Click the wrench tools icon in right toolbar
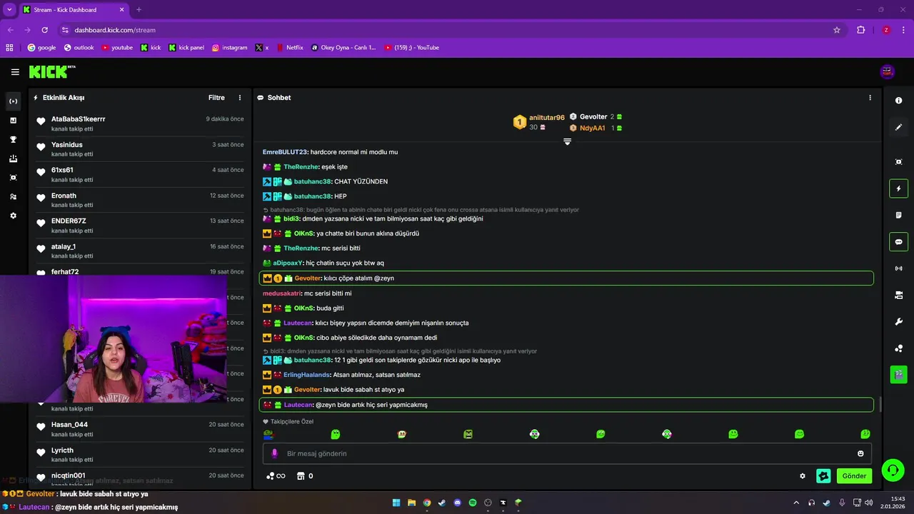This screenshot has height=514, width=914. (898, 321)
